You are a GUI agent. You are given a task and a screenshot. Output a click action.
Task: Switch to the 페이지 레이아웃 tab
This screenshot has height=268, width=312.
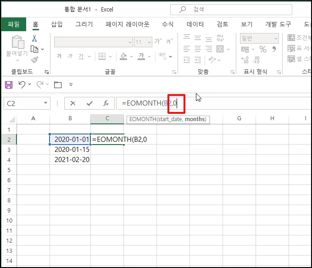(x=128, y=24)
